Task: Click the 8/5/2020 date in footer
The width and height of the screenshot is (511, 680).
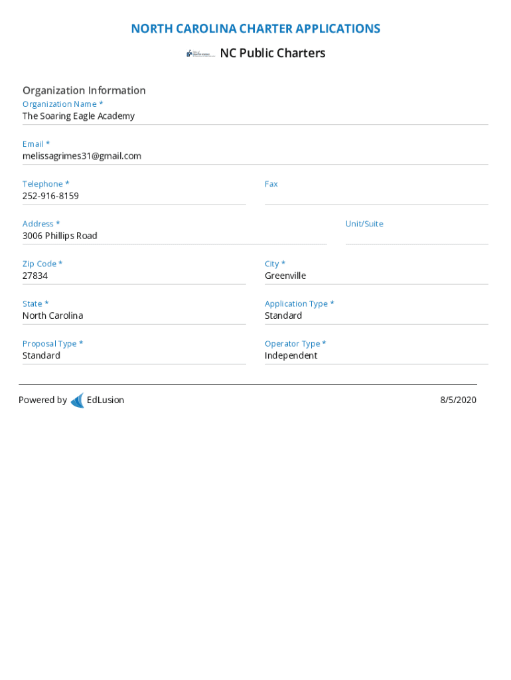Action: click(x=458, y=400)
